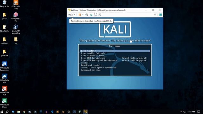Minimize the VMware Player window
Viewport: 203px width, 114px height.
(146, 10)
